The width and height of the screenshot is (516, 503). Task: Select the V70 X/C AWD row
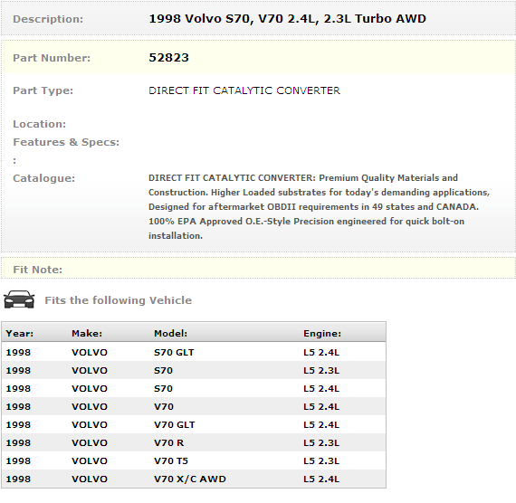tap(194, 479)
